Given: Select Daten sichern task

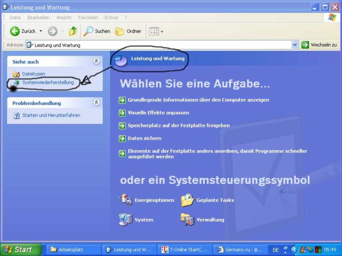Looking at the screenshot, I should pos(144,138).
